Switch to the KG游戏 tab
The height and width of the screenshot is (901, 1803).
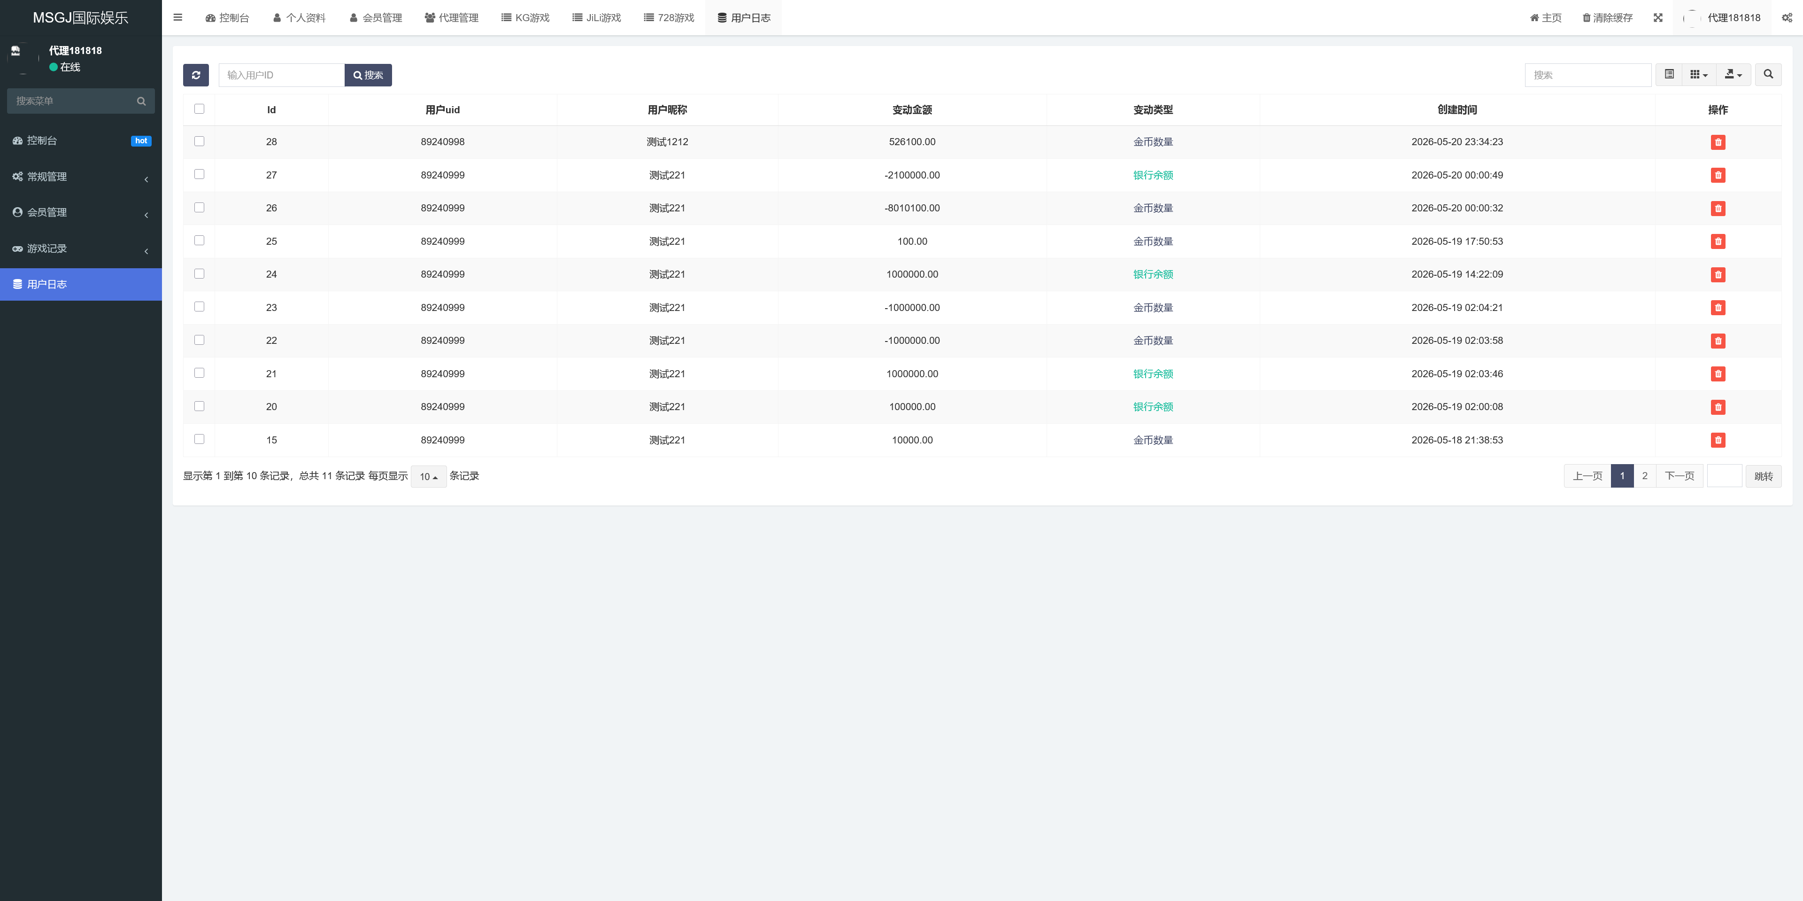pos(526,17)
